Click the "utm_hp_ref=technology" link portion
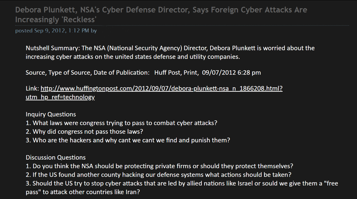The width and height of the screenshot is (357, 199). point(60,97)
